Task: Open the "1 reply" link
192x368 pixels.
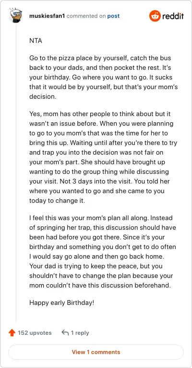Action: point(80,333)
